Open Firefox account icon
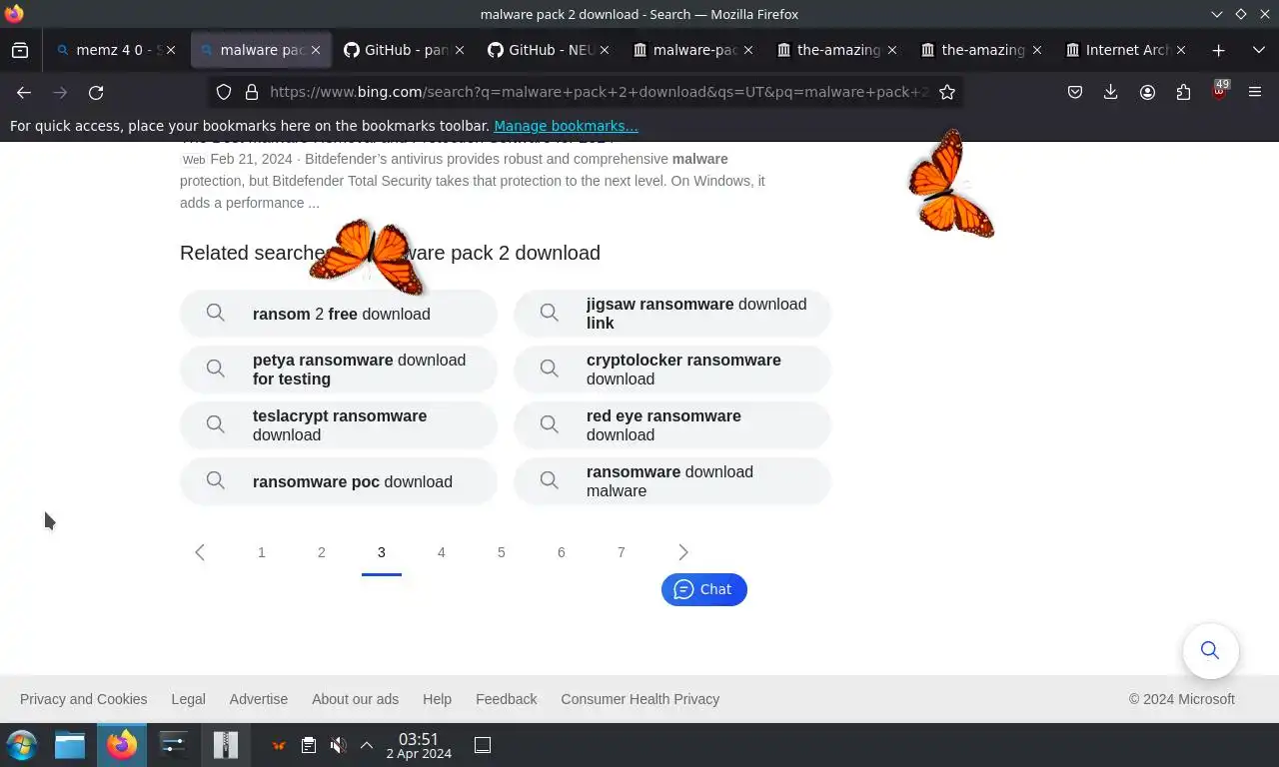 tap(1147, 92)
